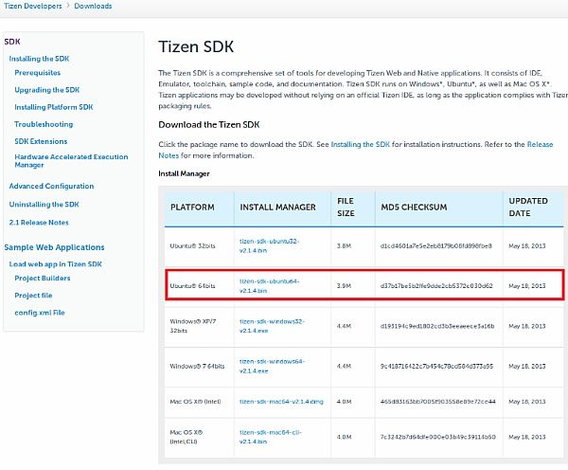The image size is (568, 470).
Task: Download tizen-sdk-mac64-v2.1.4.dmg
Action: [281, 402]
